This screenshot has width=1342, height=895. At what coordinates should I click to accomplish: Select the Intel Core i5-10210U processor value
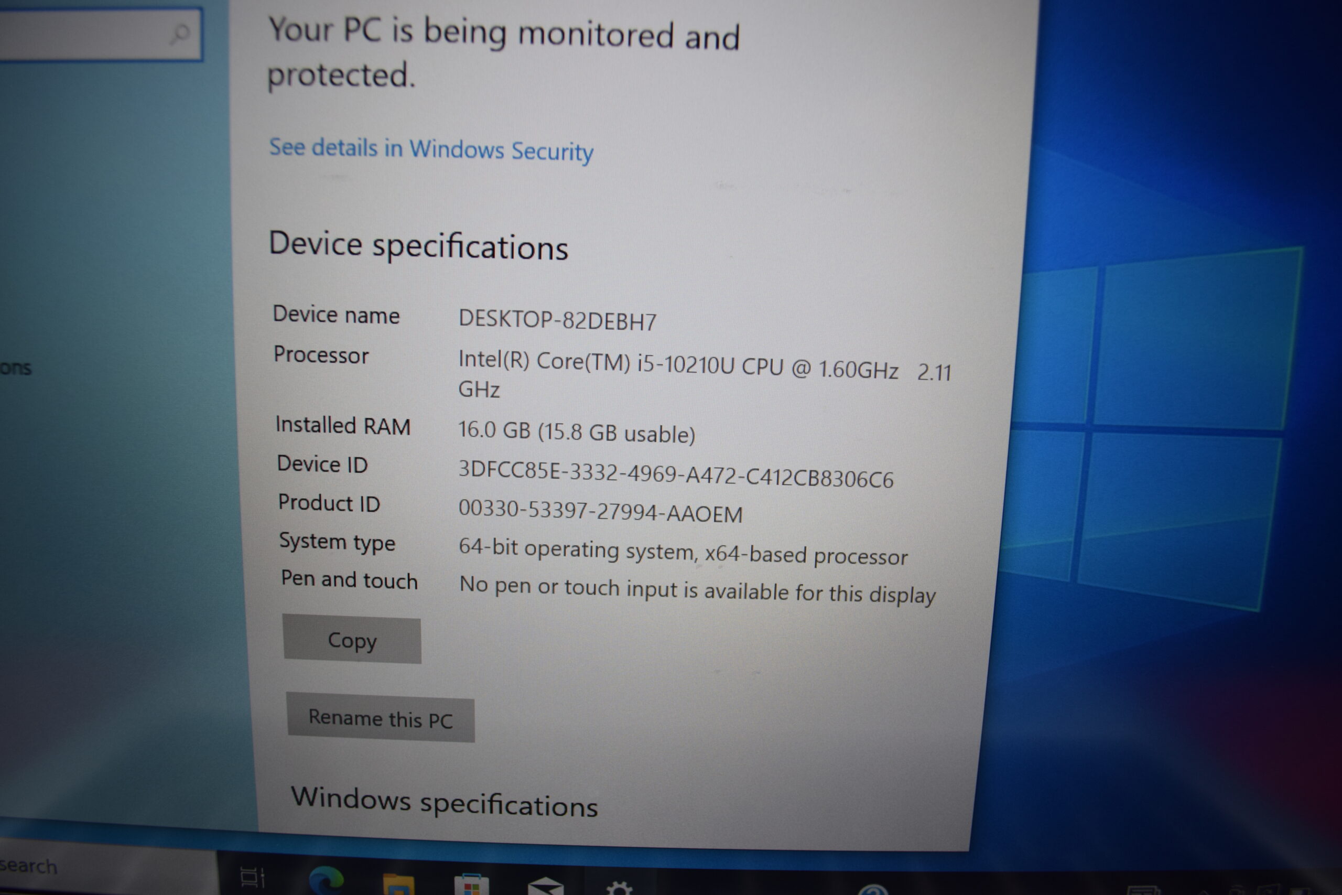[x=705, y=375]
